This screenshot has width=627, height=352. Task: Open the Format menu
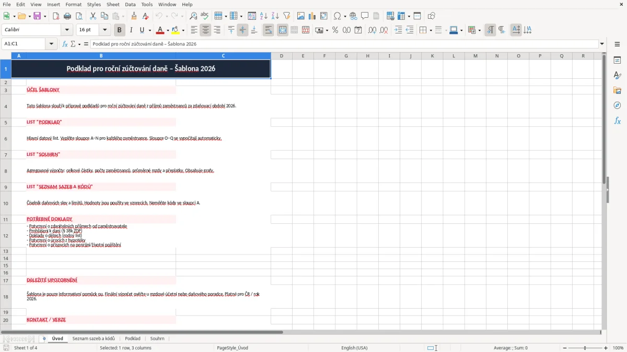[74, 4]
